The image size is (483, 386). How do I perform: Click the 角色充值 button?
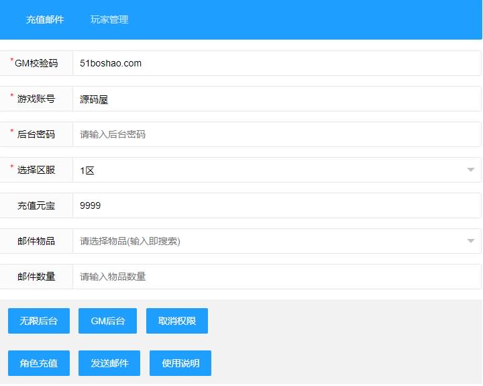(39, 363)
